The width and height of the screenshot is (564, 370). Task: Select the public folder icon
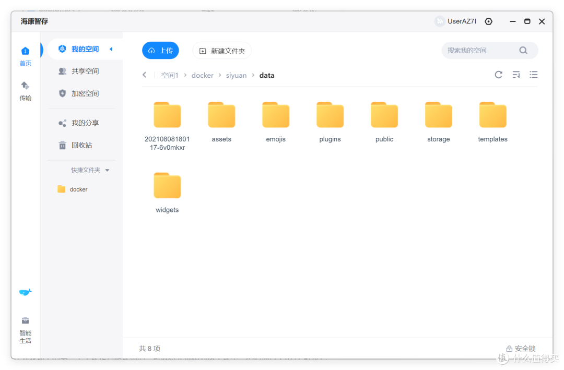click(384, 115)
